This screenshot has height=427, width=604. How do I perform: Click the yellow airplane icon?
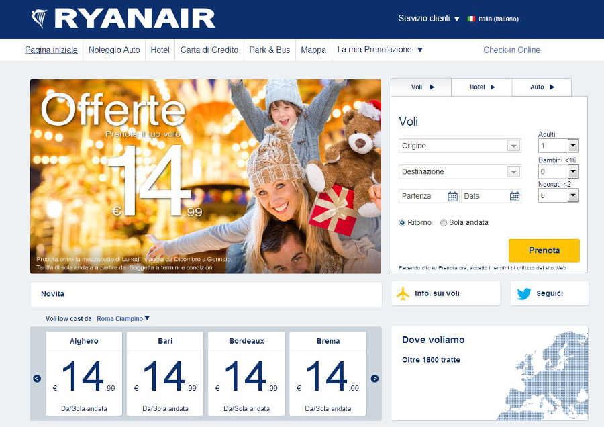pyautogui.click(x=403, y=293)
